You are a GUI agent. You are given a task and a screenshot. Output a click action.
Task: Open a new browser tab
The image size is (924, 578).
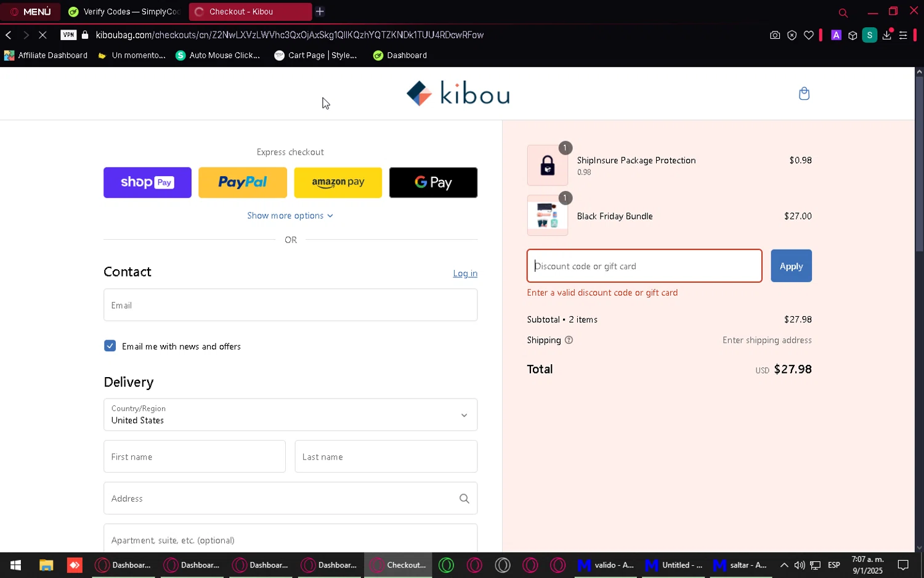coord(320,12)
